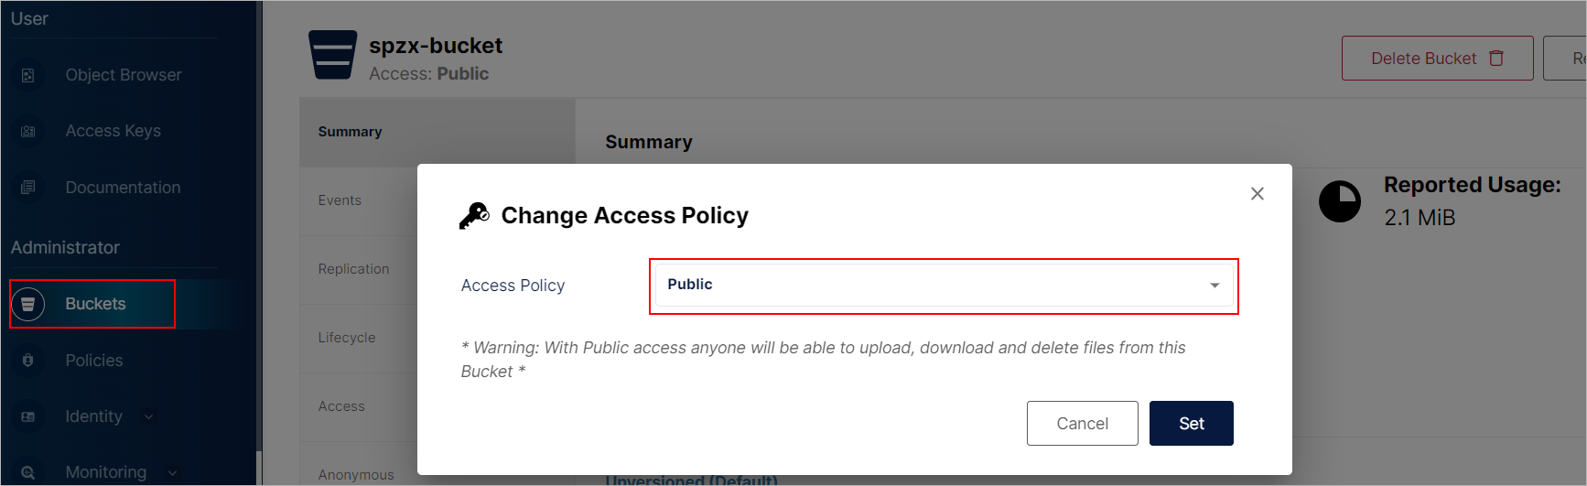Select the Lifecycle tab
1587x486 pixels.
pos(347,338)
